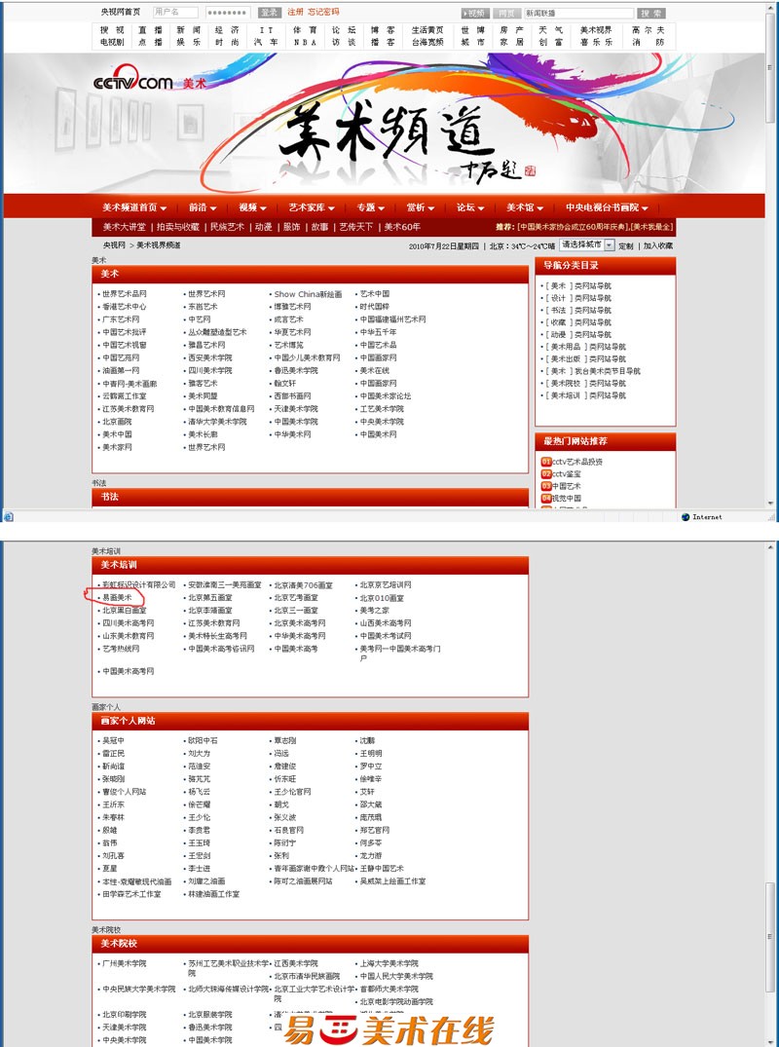This screenshot has width=779, height=1047.
Task: Click the 定制 customize link
Action: [x=625, y=245]
